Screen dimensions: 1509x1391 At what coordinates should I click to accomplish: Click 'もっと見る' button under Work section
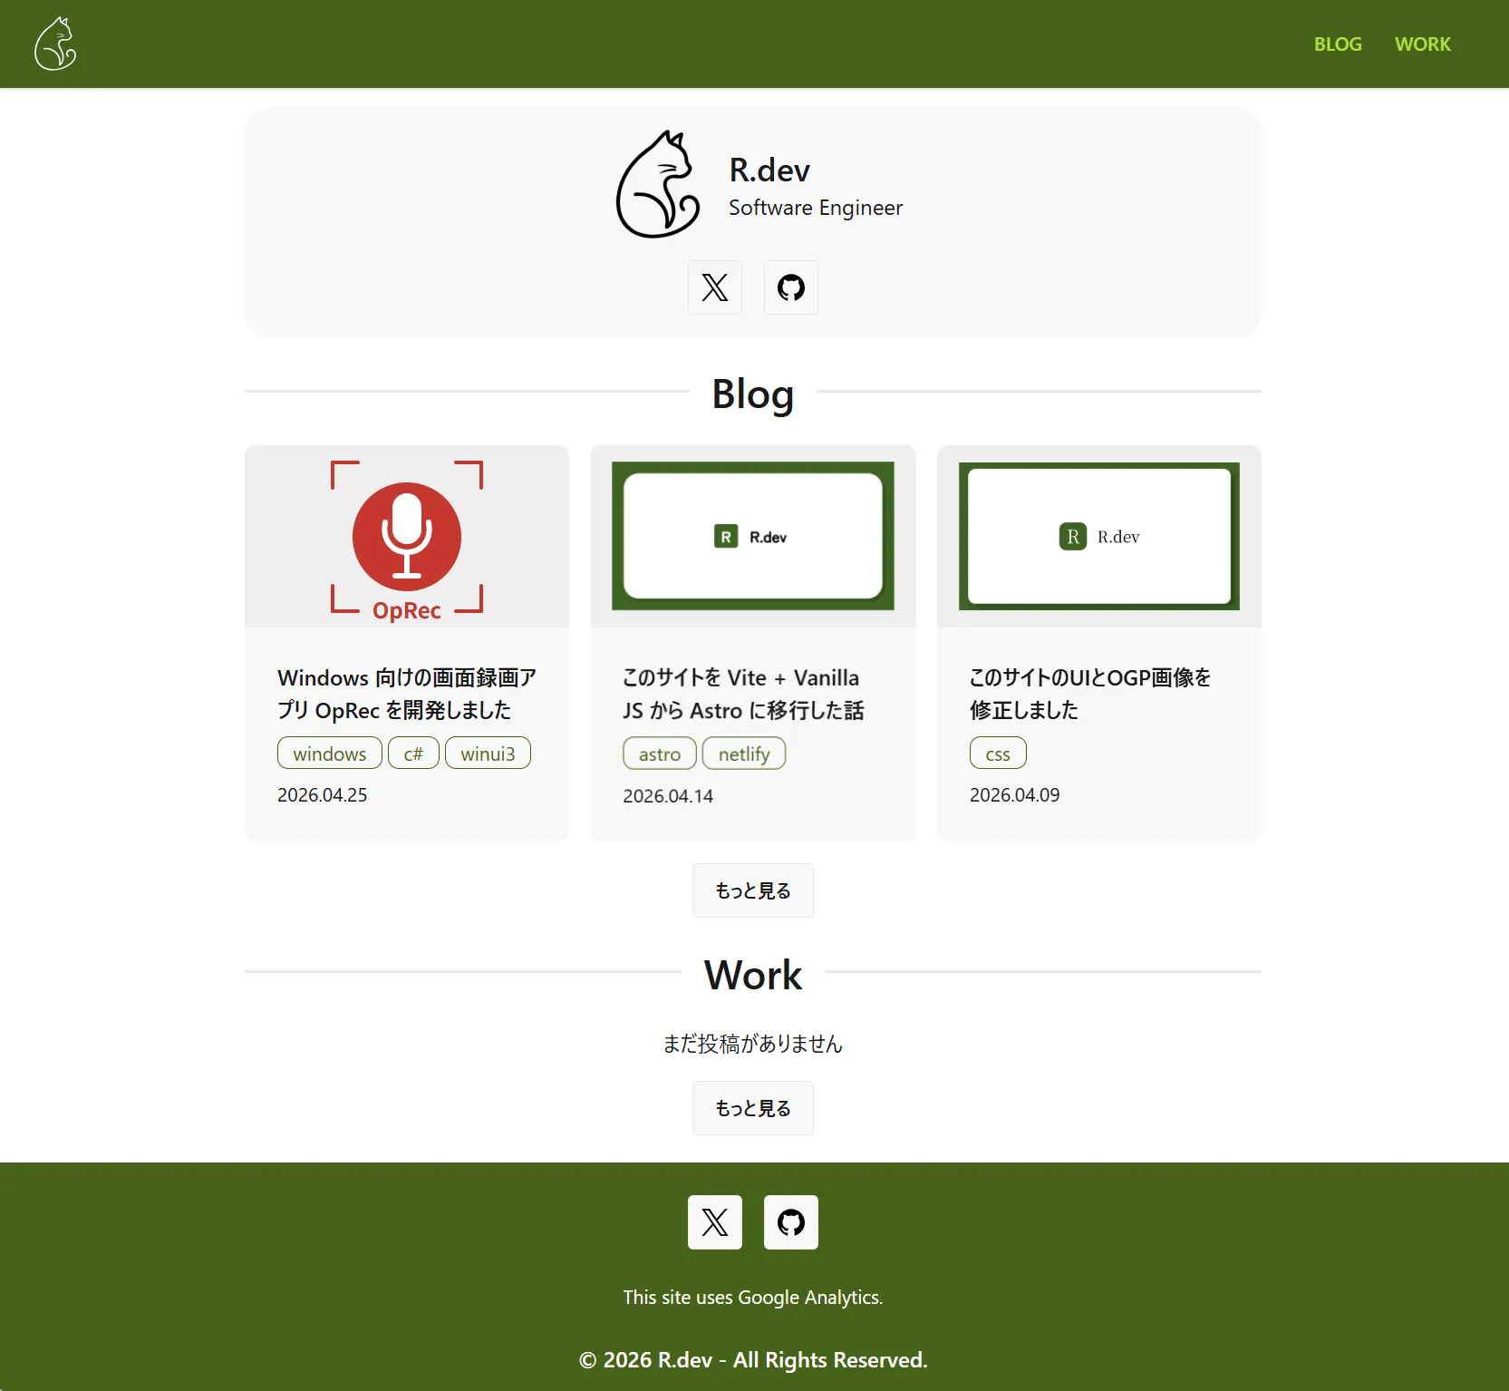click(x=753, y=1108)
